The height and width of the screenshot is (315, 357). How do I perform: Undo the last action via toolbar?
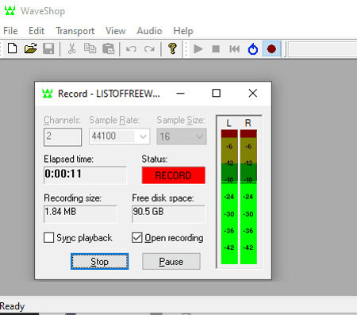tap(131, 49)
